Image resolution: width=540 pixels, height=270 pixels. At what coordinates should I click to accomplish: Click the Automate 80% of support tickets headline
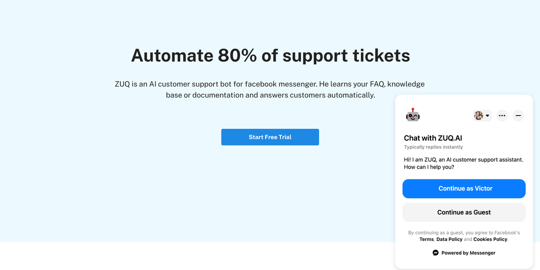click(x=270, y=55)
